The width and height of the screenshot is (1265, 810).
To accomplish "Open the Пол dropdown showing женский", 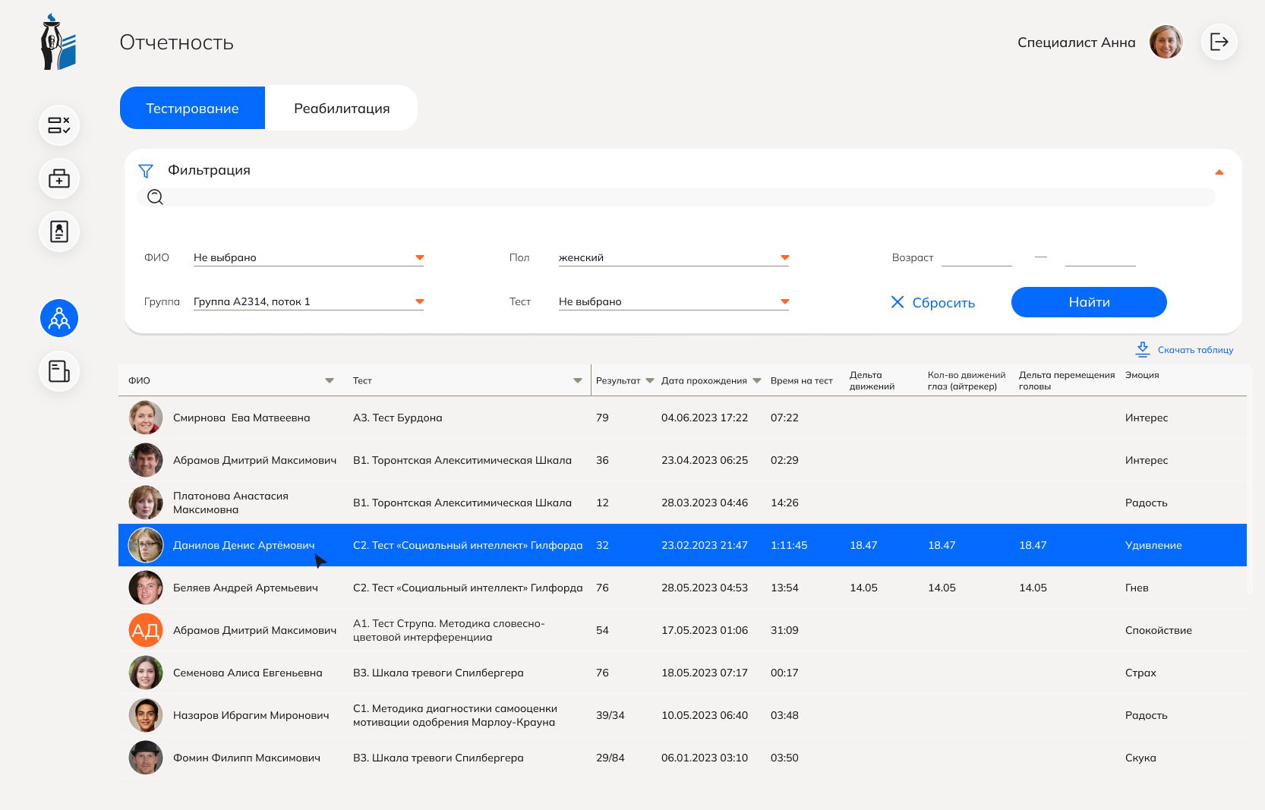I will (784, 257).
